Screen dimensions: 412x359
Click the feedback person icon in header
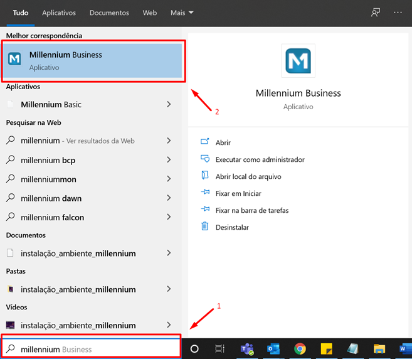click(x=376, y=13)
